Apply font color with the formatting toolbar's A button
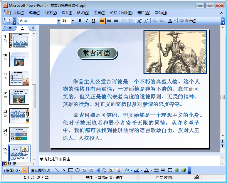Viewport: 227px width, 183px height. point(170,21)
